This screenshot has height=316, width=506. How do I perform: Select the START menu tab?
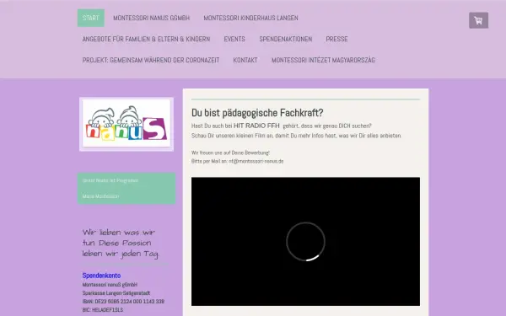coord(91,18)
